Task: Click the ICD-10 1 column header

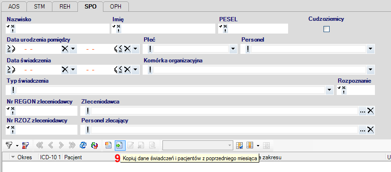Action: click(51, 157)
